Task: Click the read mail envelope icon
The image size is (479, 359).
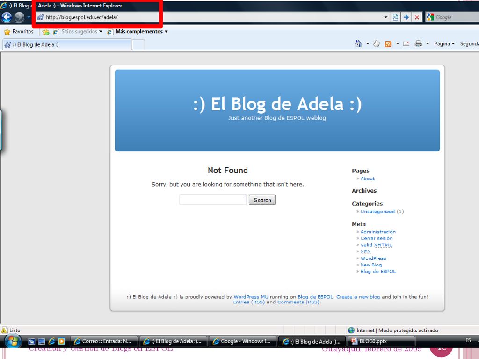Action: click(x=406, y=43)
